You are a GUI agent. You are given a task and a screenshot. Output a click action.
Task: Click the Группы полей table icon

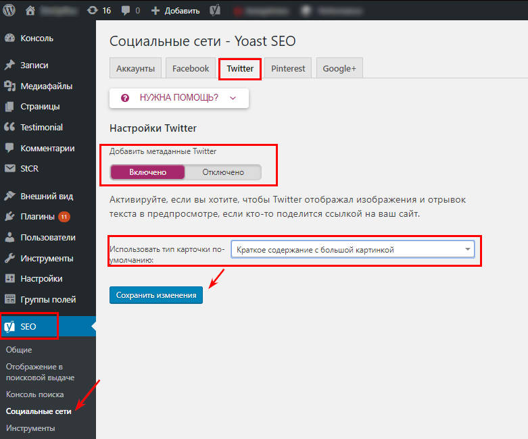9,299
